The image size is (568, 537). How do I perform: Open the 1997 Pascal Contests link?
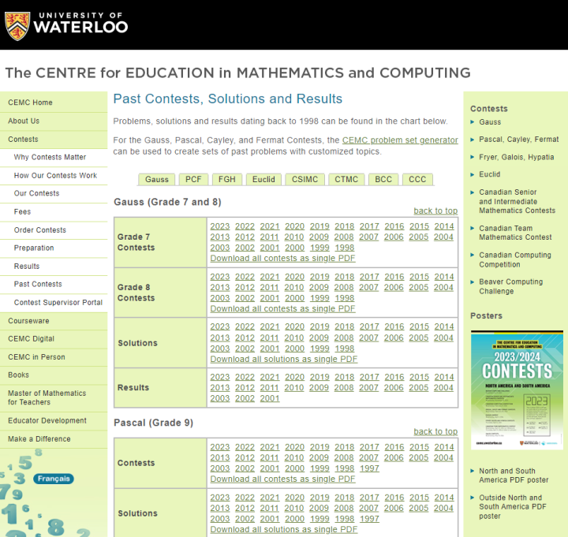[x=369, y=468]
